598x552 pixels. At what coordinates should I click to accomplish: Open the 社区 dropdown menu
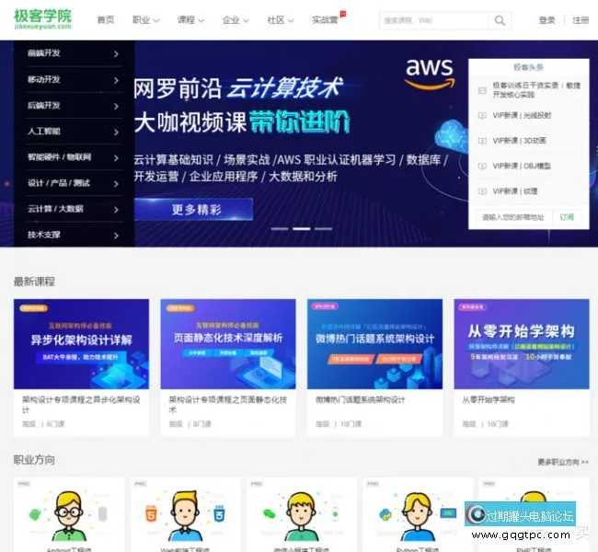click(281, 20)
